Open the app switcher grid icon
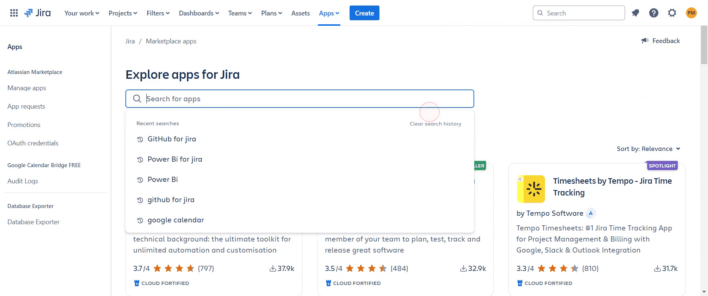This screenshot has height=296, width=708. [14, 13]
